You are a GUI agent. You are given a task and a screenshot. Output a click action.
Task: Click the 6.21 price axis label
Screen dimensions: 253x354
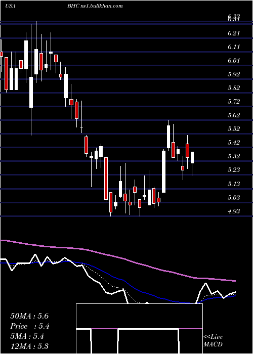pos(234,33)
